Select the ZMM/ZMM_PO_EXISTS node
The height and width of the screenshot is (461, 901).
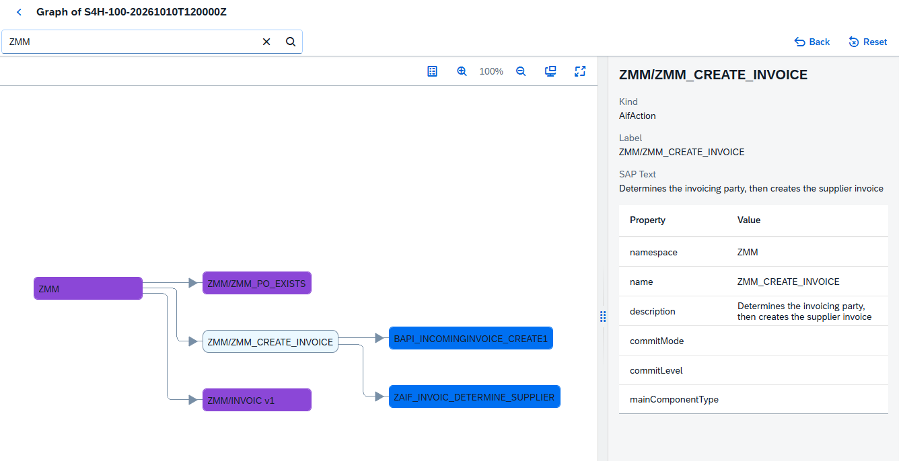click(x=257, y=283)
